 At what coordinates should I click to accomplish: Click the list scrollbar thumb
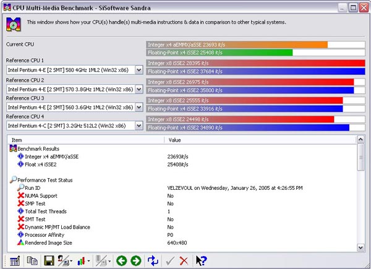[x=360, y=157]
